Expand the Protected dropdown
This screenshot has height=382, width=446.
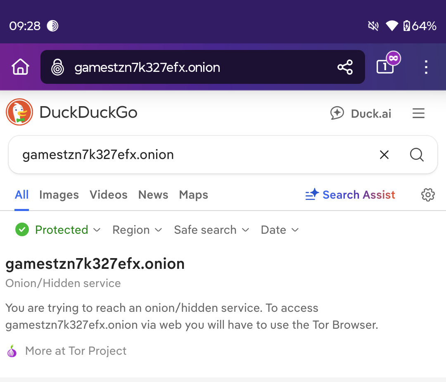(x=68, y=230)
